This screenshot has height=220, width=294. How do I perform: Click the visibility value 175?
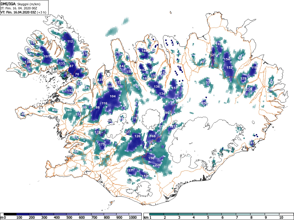(x=102, y=144)
